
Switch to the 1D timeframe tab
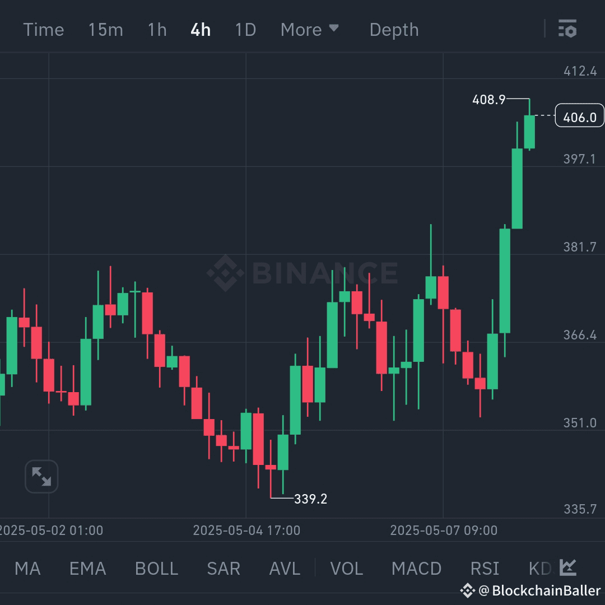(x=245, y=30)
